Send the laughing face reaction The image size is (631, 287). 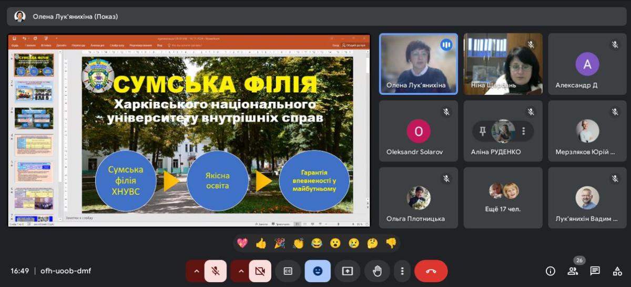[x=317, y=243]
